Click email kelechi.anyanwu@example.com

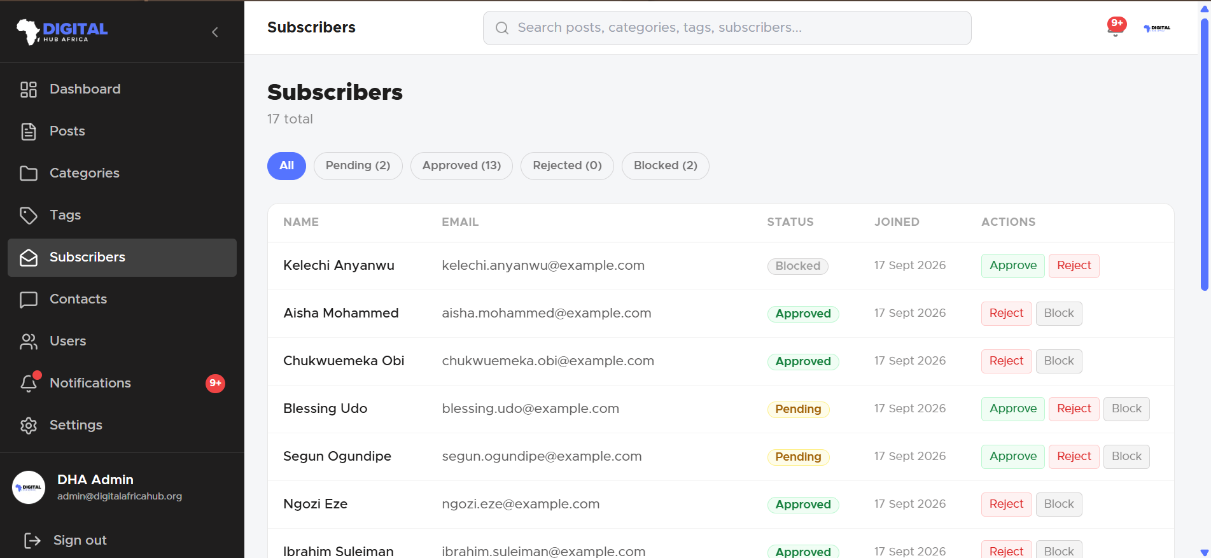(543, 265)
